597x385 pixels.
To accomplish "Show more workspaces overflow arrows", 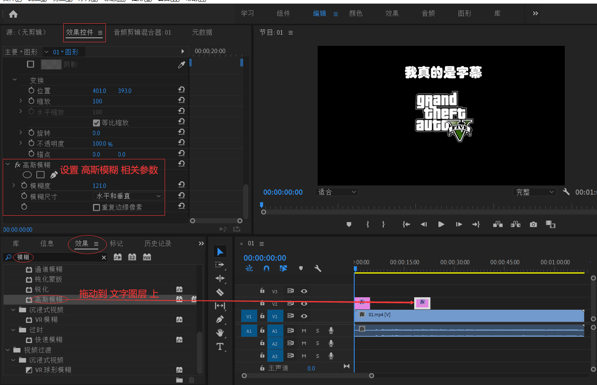I will tap(535, 13).
